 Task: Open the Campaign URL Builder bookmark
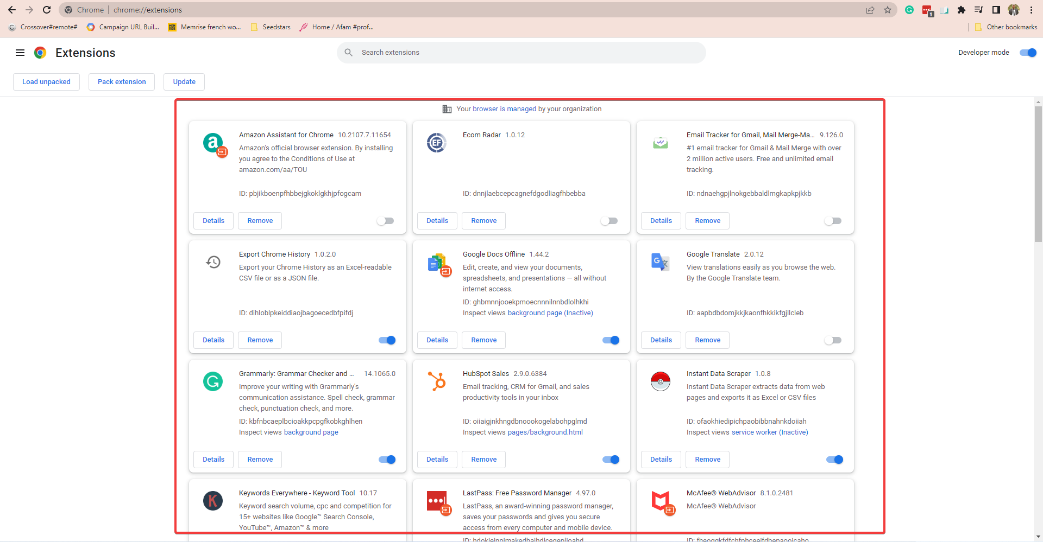point(123,27)
